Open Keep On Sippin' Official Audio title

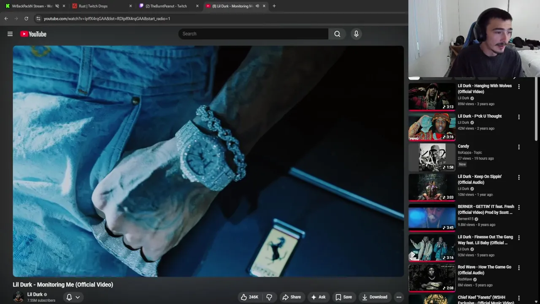pos(480,179)
